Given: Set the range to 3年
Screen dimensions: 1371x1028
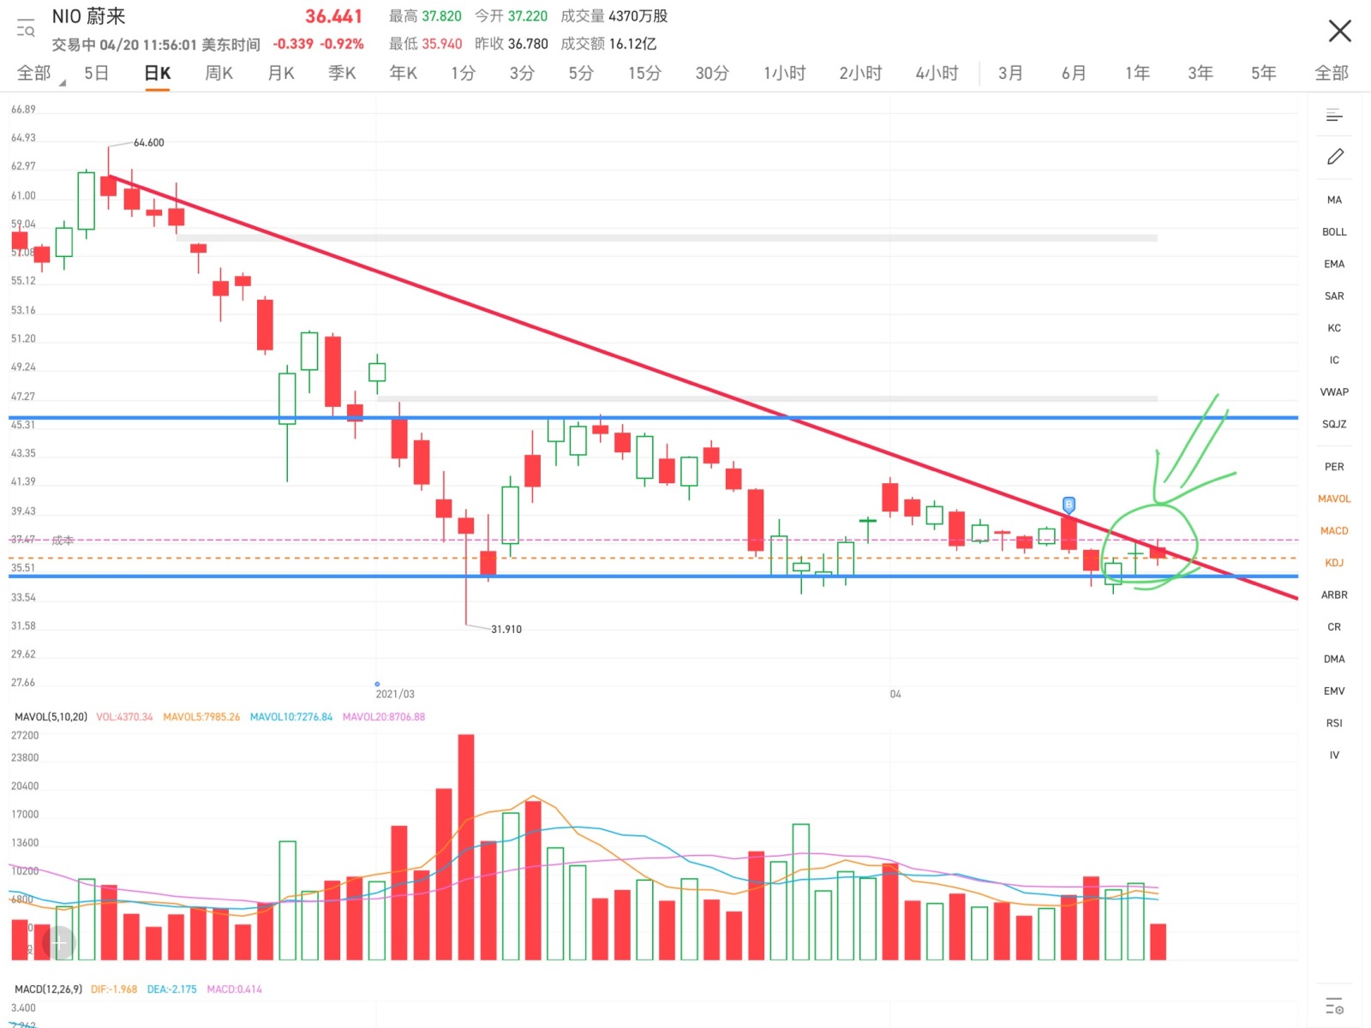Looking at the screenshot, I should coord(1200,74).
